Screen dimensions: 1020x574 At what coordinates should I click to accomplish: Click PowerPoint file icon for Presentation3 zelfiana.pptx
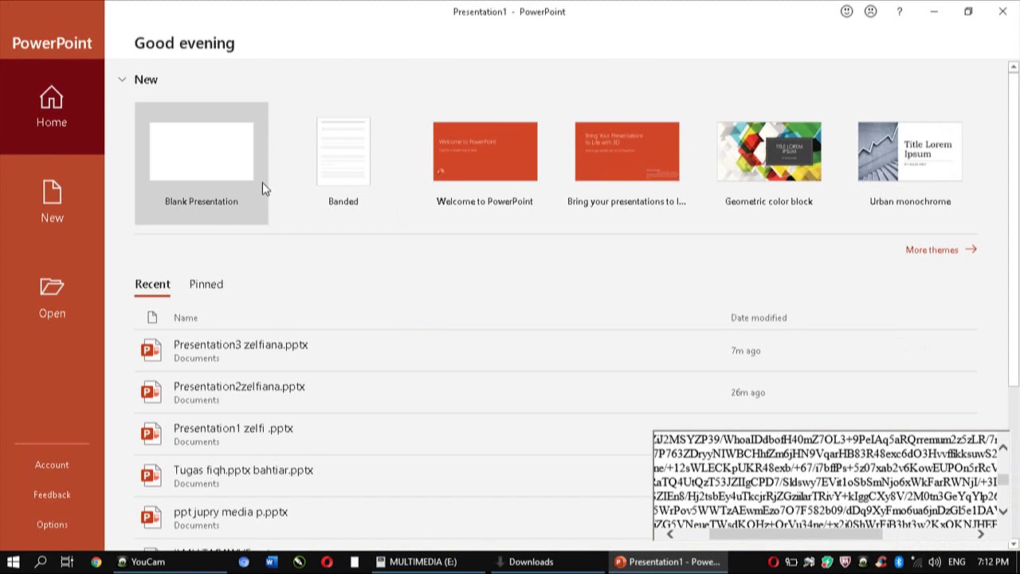(x=151, y=351)
